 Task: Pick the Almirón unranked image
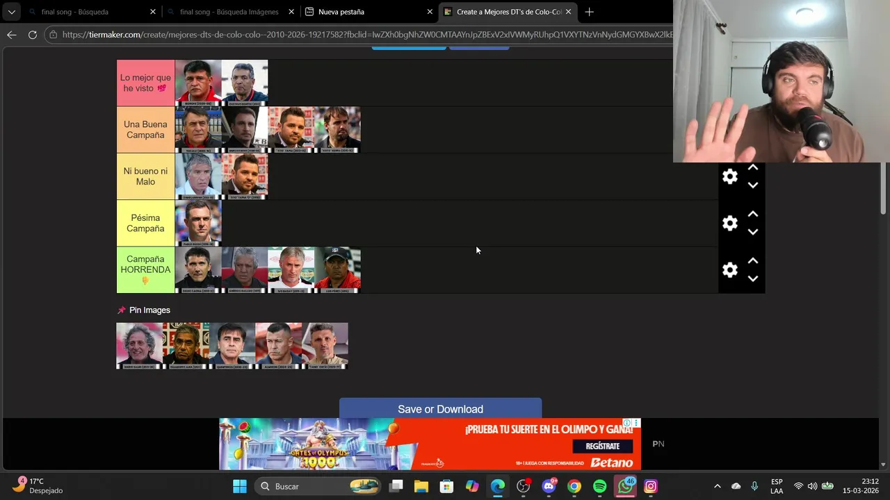(x=278, y=346)
